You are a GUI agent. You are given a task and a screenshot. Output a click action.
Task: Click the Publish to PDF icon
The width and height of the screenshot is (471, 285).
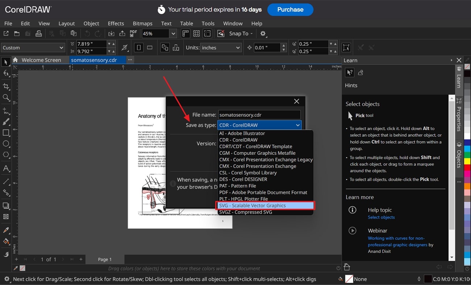[x=133, y=33]
